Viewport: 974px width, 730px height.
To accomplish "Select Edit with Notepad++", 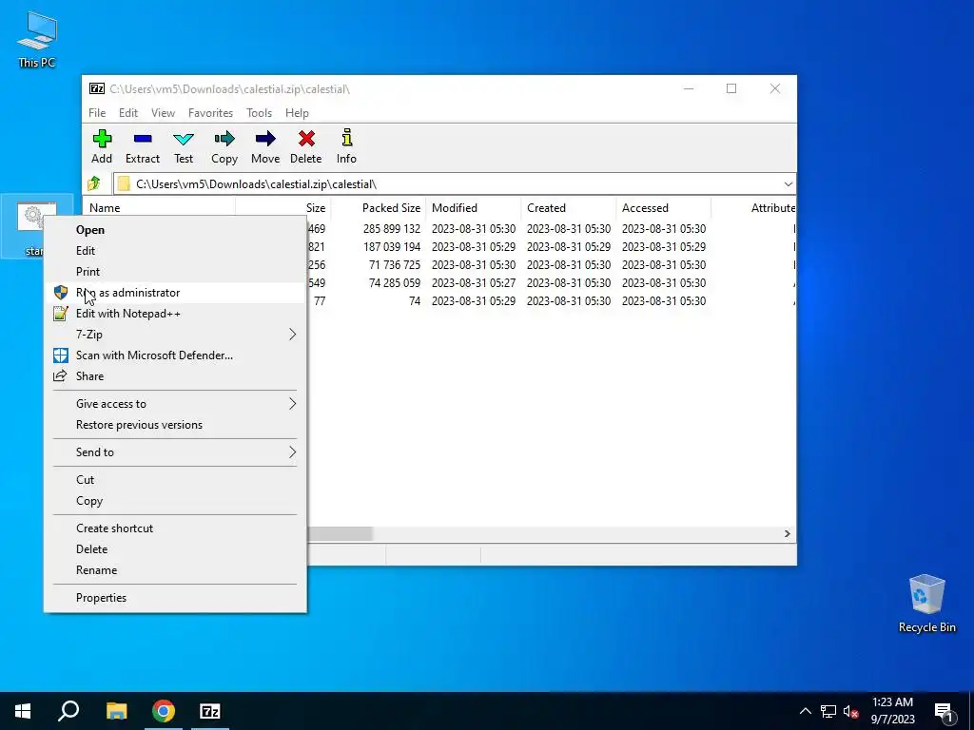I will (175, 314).
